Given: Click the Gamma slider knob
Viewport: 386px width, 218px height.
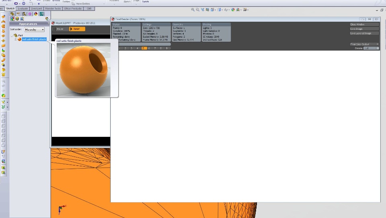Looking at the screenshot, I should point(378,48).
